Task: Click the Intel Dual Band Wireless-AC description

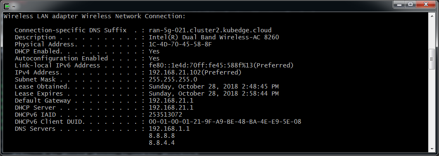Action: [214, 37]
